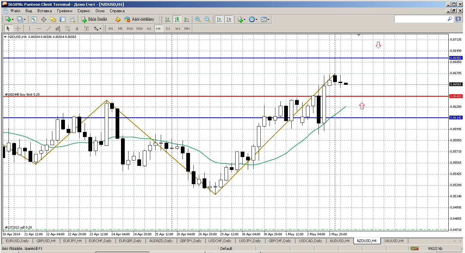Switch timeframe to MN
Screen dimensions: 465x253
coord(187,28)
